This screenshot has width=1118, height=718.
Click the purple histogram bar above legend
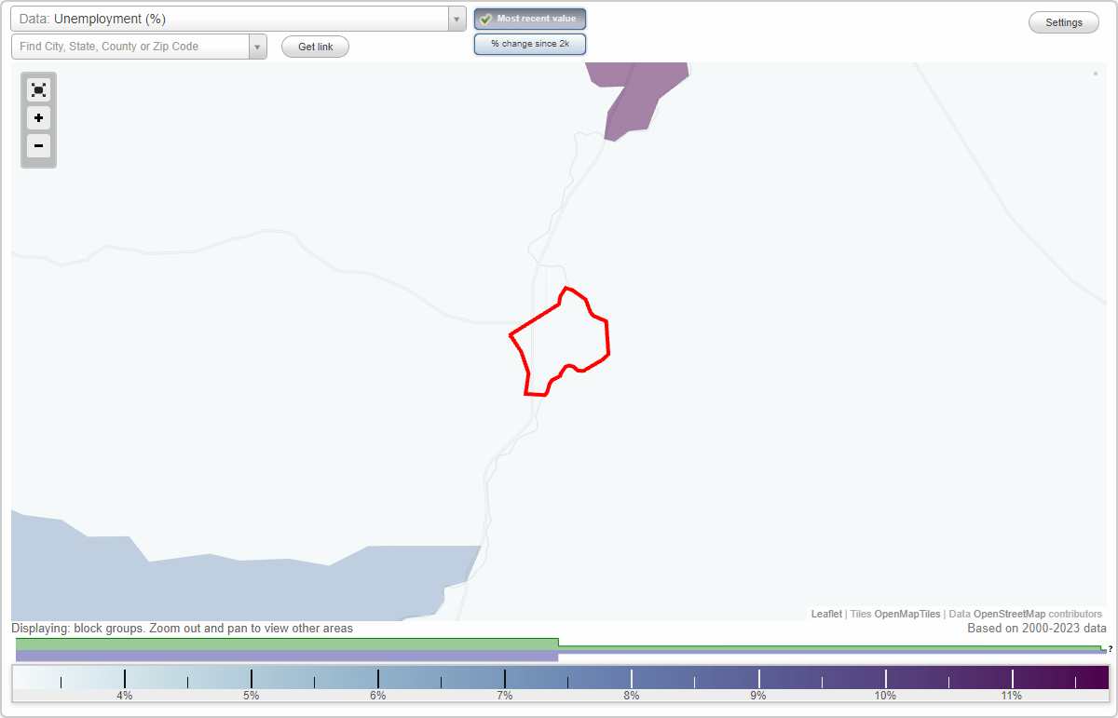[287, 656]
